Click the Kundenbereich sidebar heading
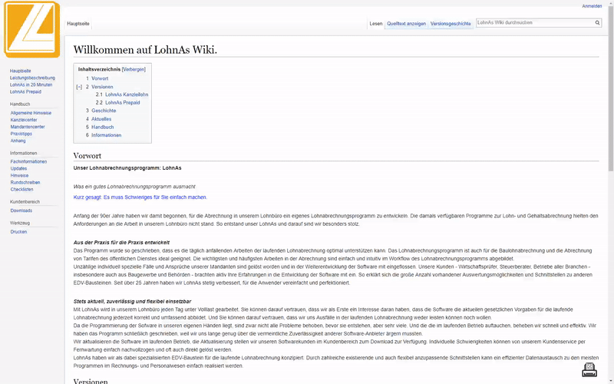Image resolution: width=614 pixels, height=384 pixels. [x=25, y=202]
